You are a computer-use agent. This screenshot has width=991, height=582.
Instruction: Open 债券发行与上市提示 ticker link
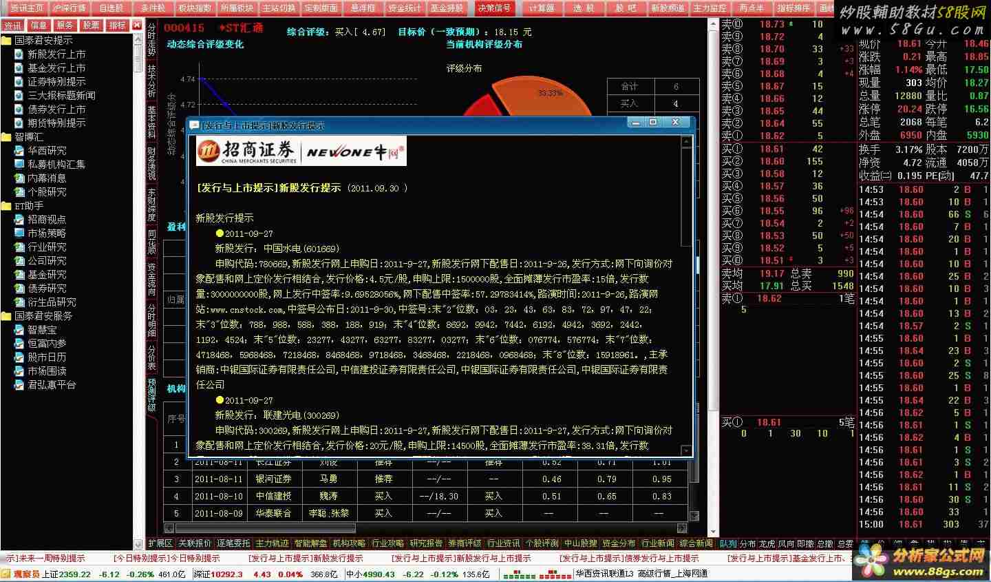[x=629, y=559]
